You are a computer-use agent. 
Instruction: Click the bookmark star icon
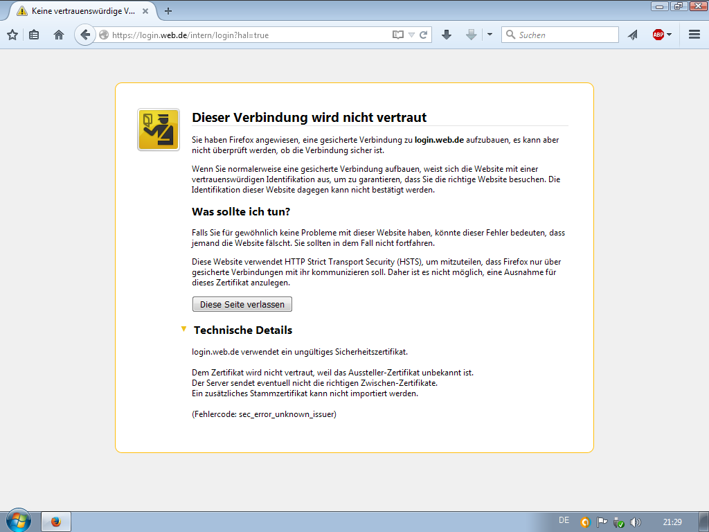pos(12,35)
